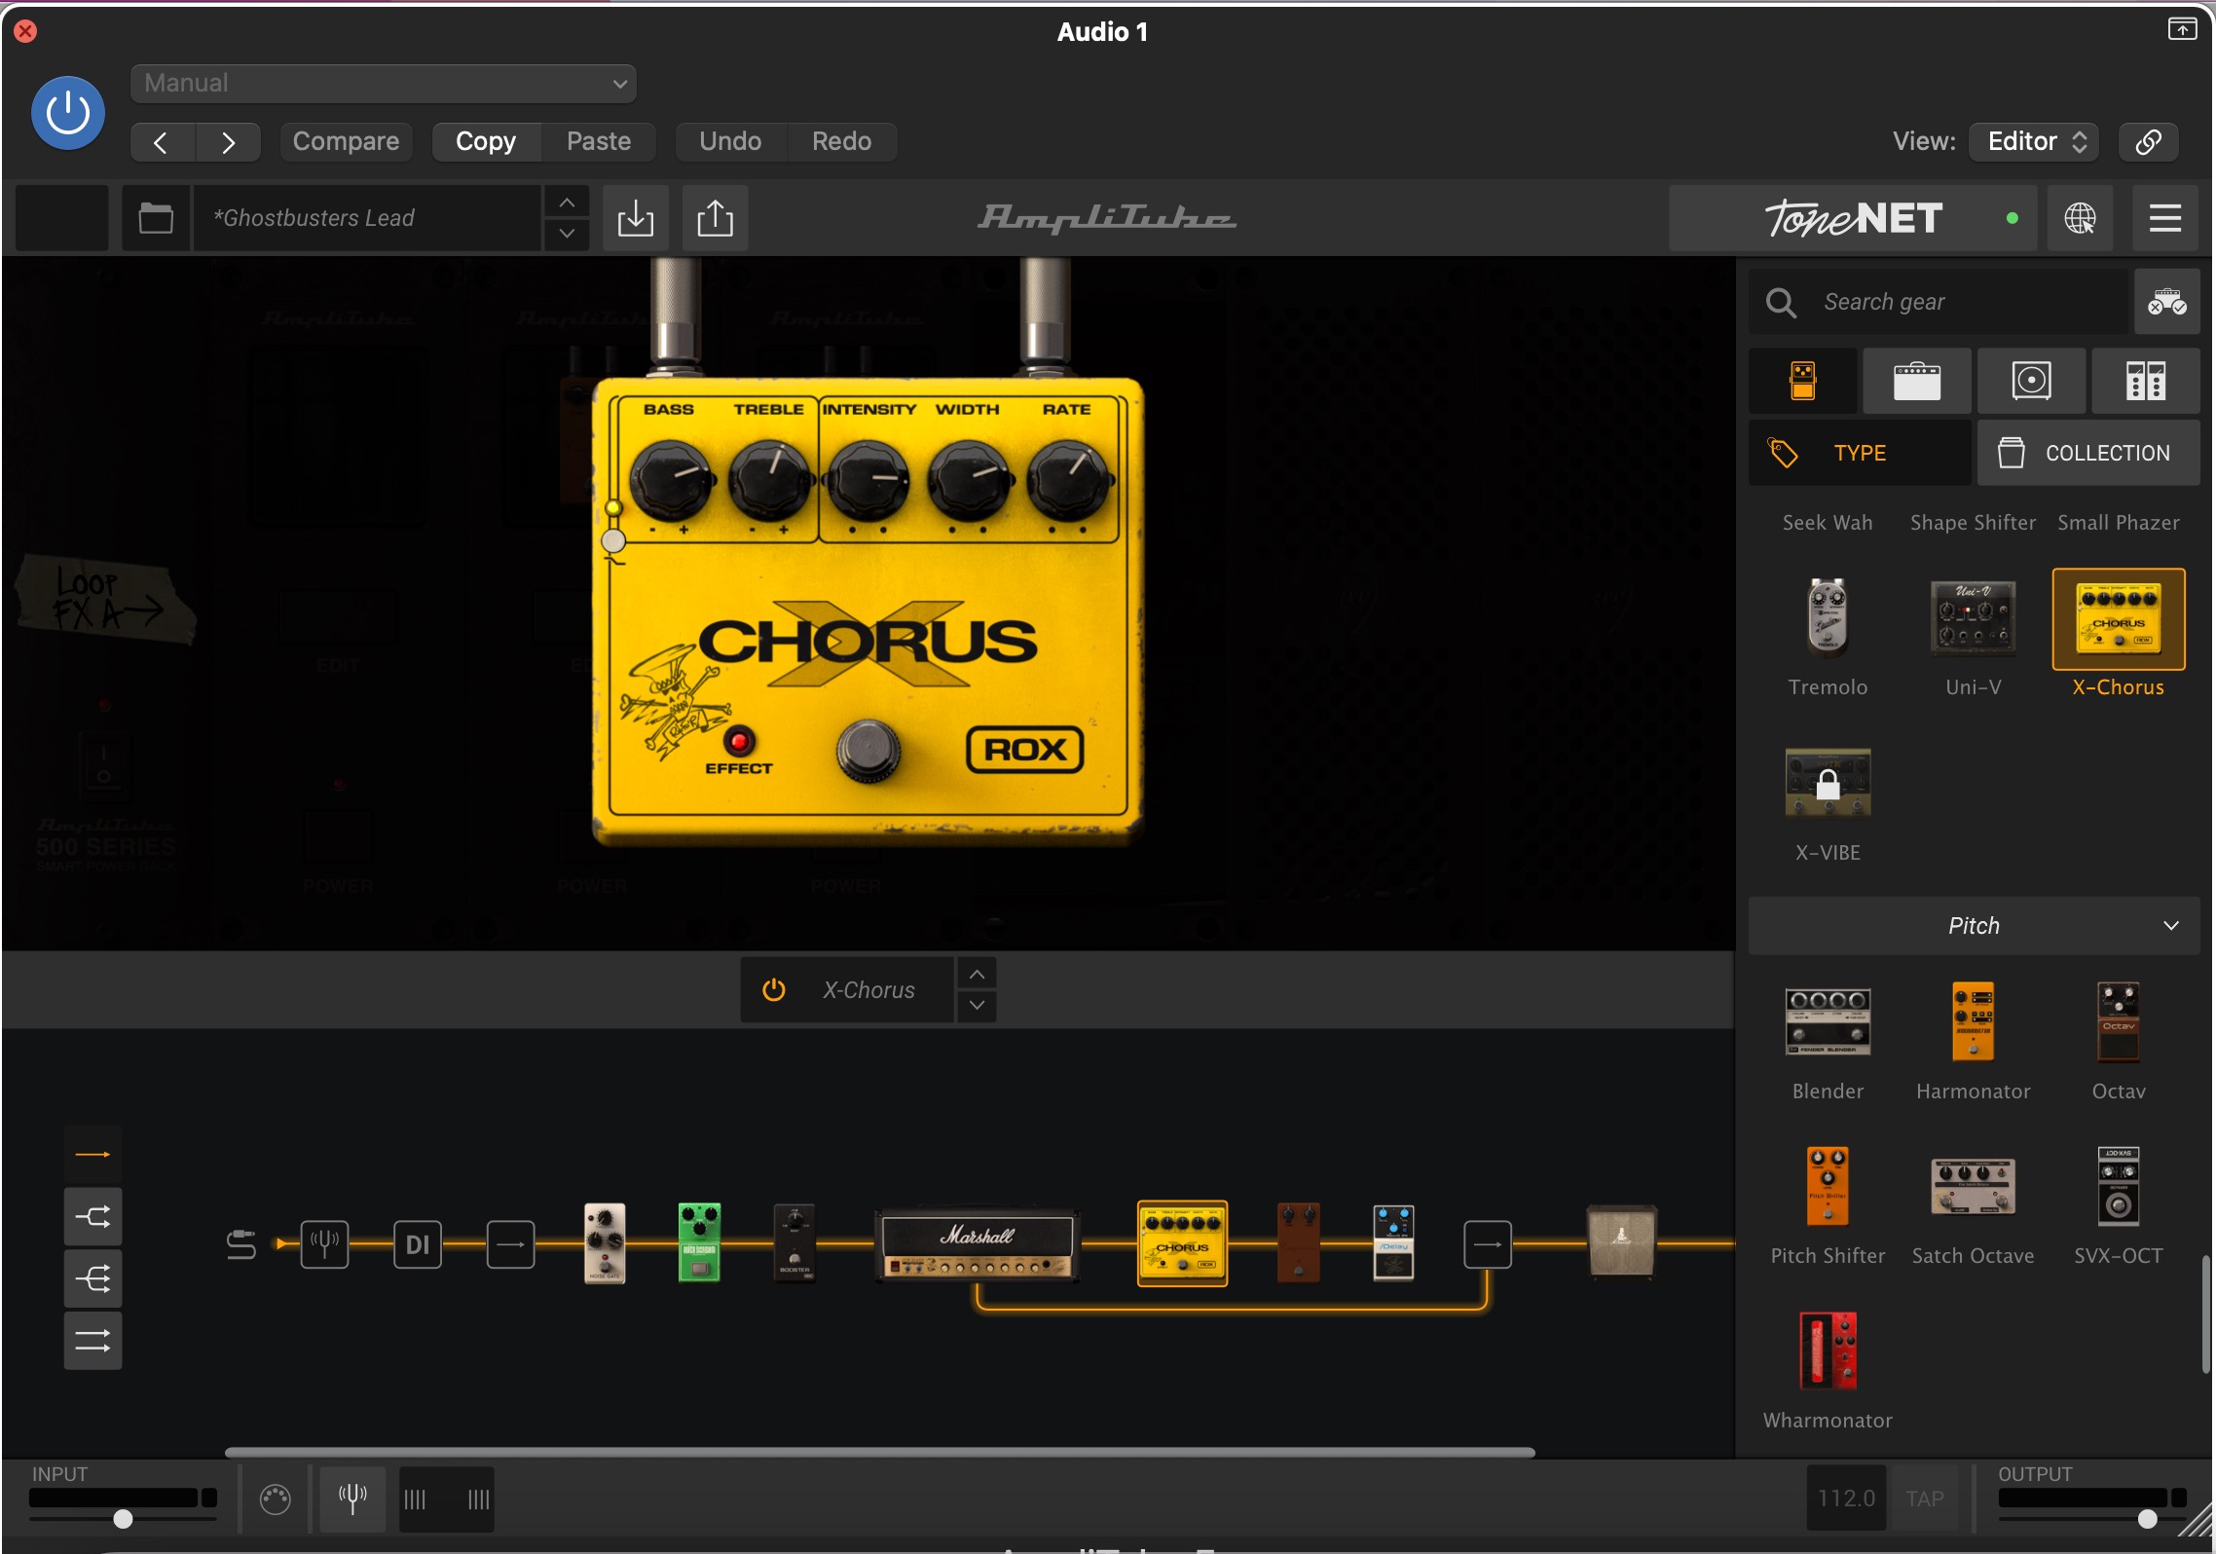Click the down arrow beside X-Chorus selector

(x=977, y=1006)
